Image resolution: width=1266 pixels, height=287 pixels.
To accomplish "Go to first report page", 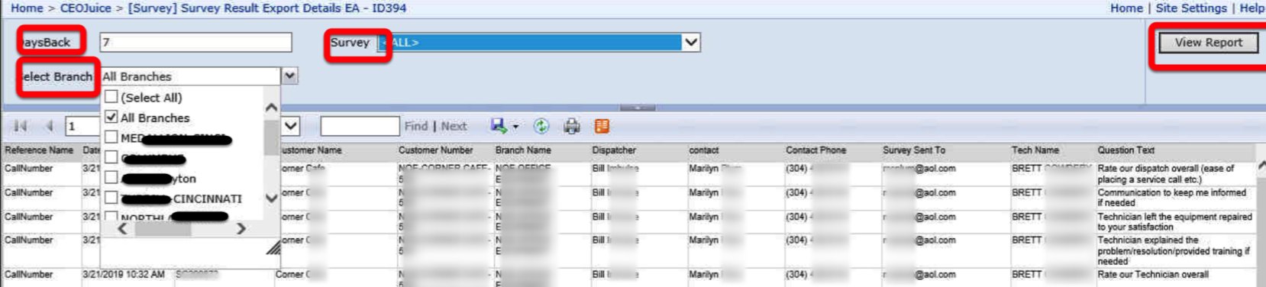I will point(21,126).
